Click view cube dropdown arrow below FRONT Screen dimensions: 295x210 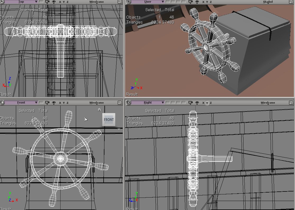click(119, 129)
